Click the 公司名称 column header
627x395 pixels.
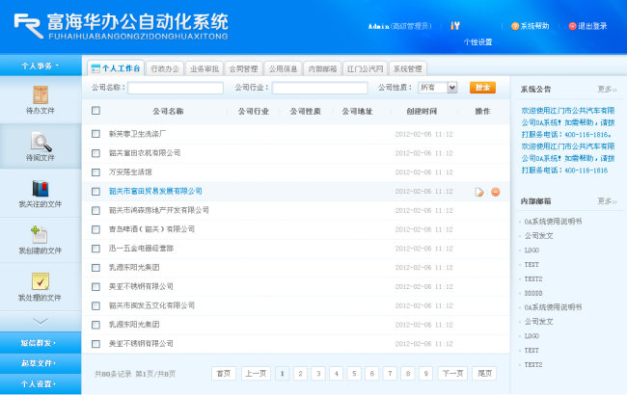click(x=168, y=112)
